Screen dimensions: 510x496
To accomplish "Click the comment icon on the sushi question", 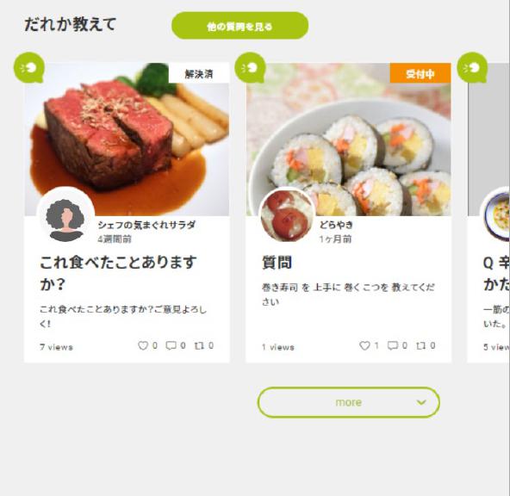I will pos(393,345).
